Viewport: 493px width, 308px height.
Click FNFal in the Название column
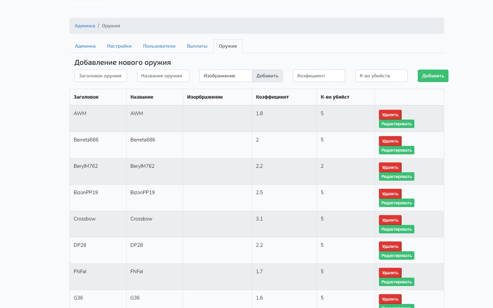[x=137, y=272]
